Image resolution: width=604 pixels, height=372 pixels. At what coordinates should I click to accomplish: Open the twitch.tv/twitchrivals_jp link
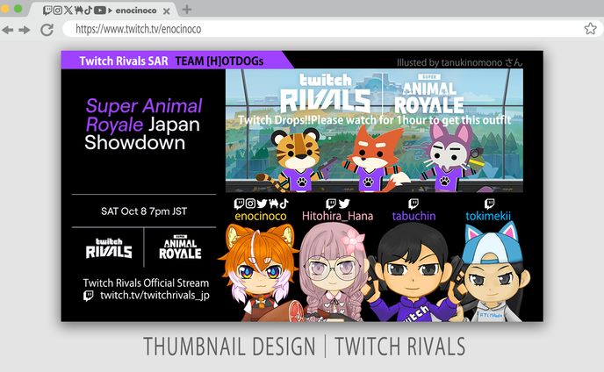click(155, 296)
